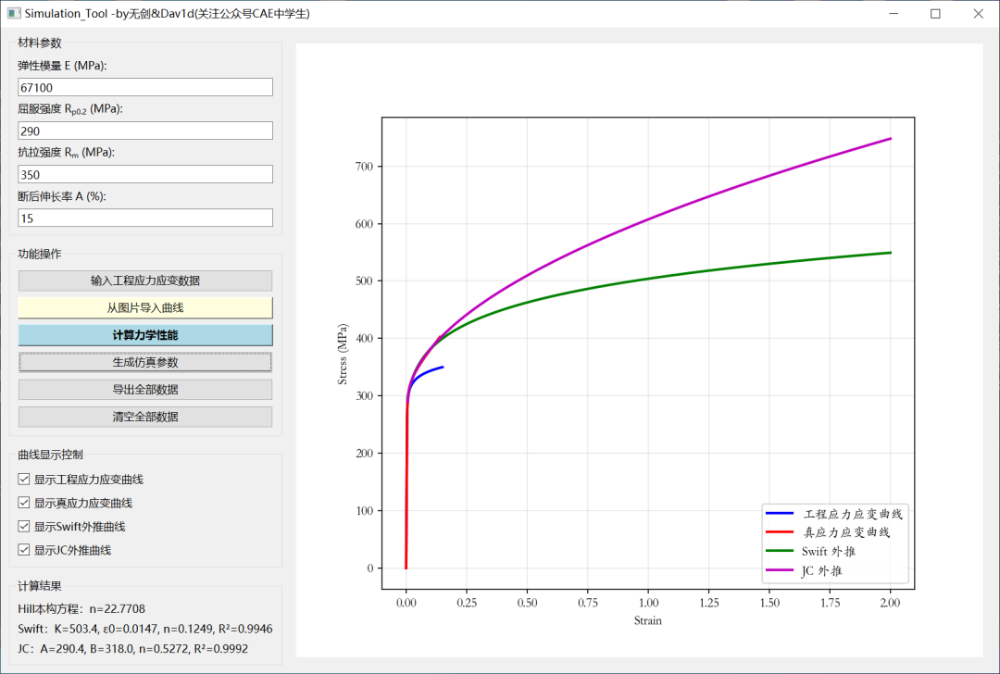Click the elongation A field showing 15

click(x=145, y=218)
